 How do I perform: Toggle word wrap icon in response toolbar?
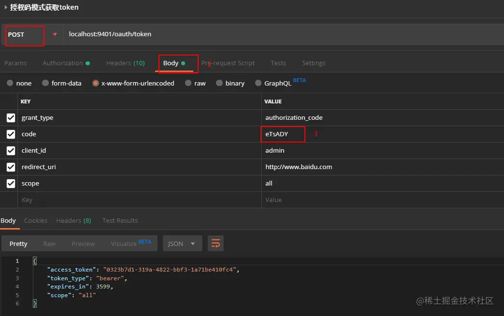(216, 244)
